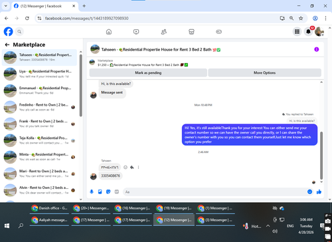332x242 pixels.
Task: Click the message "3305408676"
Action: tap(110, 176)
